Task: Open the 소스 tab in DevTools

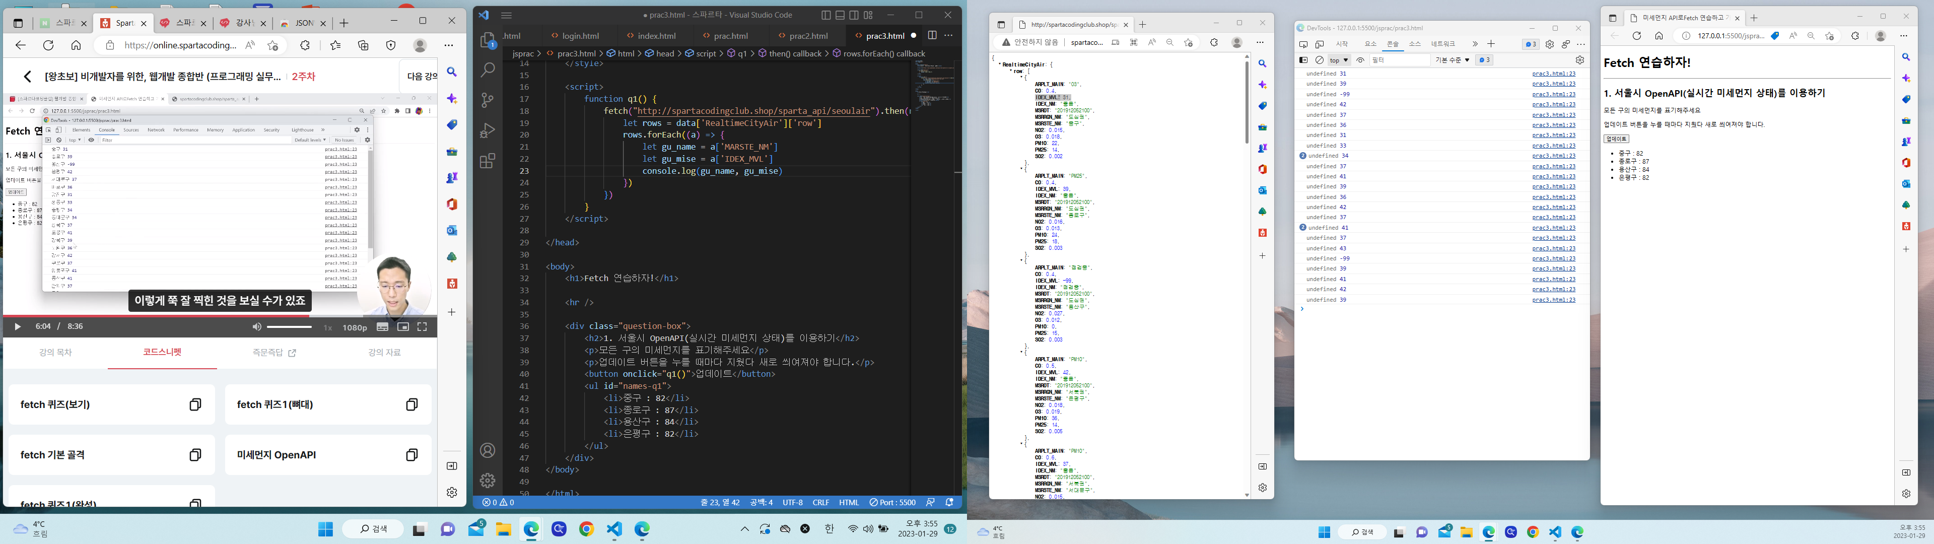Action: click(1414, 44)
